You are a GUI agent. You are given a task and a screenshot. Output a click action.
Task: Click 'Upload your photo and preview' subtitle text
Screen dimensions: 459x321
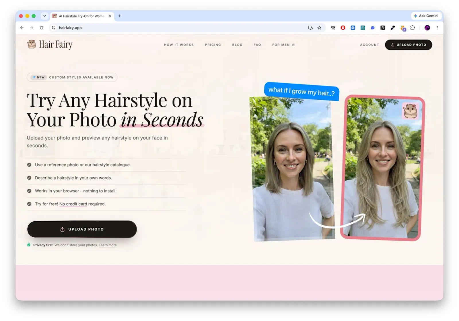tap(97, 141)
